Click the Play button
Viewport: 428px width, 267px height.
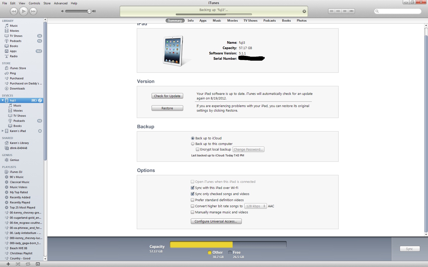23,11
